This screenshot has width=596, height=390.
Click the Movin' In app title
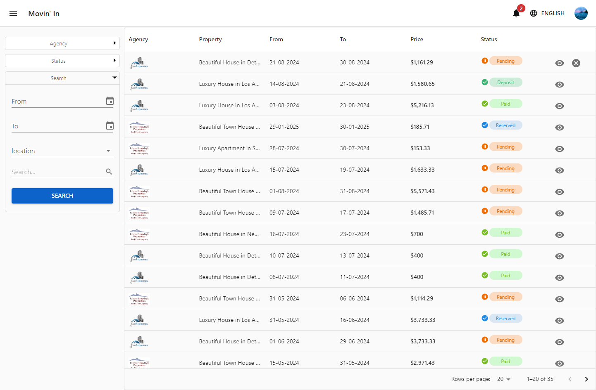(44, 14)
